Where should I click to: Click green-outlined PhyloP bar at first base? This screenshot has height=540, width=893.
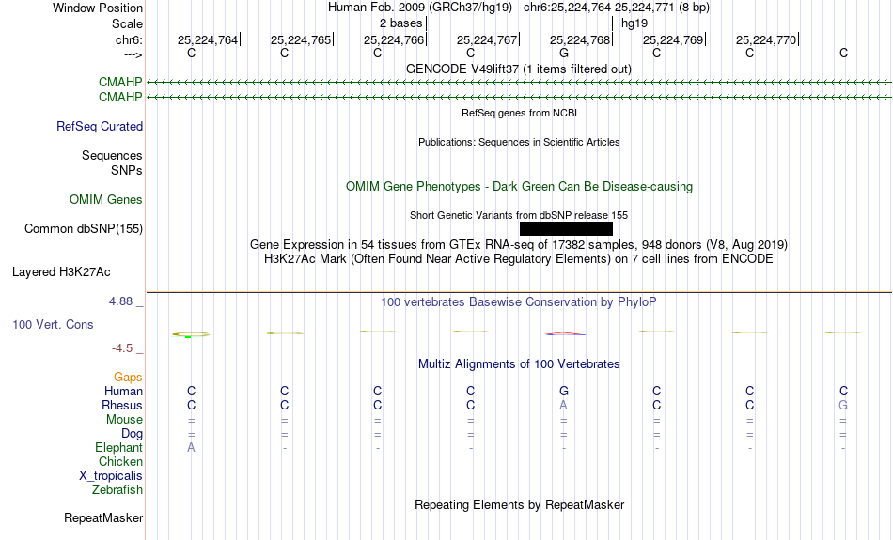(x=191, y=334)
